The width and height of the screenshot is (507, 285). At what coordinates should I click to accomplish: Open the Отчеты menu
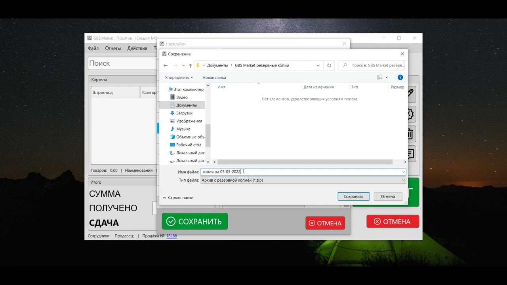[x=113, y=48]
